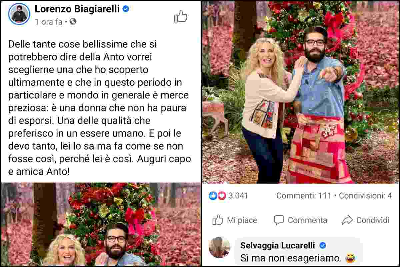
Task: Click the 'Mi piace' thumbs-up icon
Action: pyautogui.click(x=218, y=220)
